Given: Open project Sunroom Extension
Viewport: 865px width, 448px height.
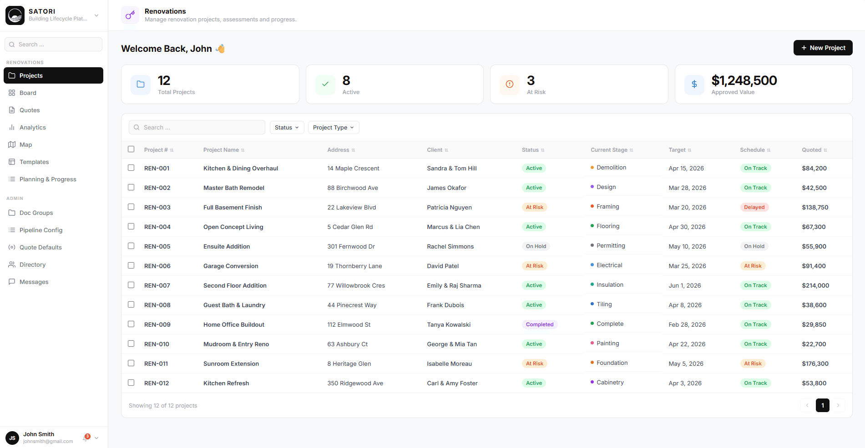Looking at the screenshot, I should pos(231,363).
